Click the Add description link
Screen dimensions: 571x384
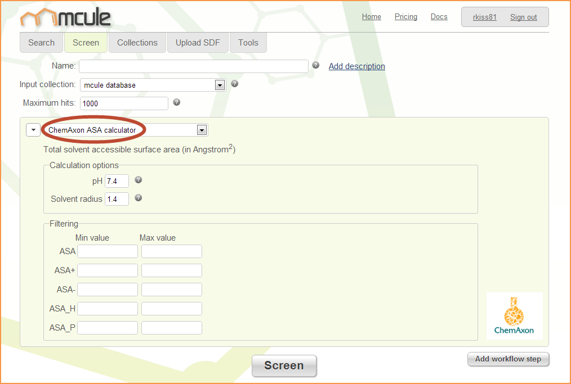coord(356,66)
